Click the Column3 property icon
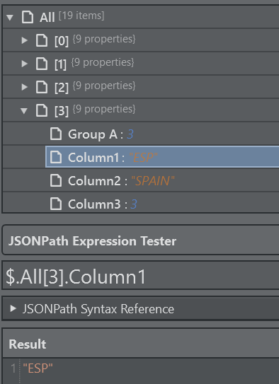This screenshot has width=279, height=384. (56, 204)
